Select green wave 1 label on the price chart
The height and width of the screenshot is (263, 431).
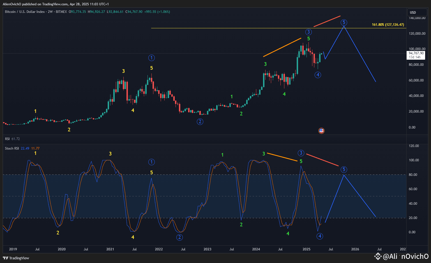point(232,97)
